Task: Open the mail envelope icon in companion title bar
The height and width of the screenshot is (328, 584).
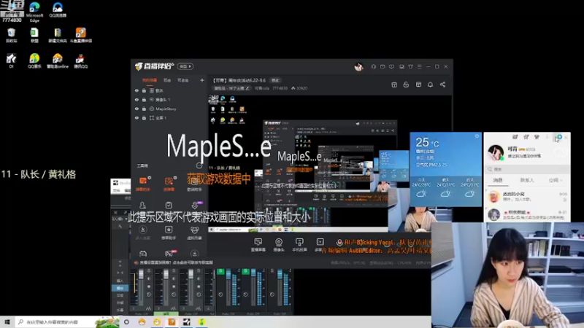Action: (x=383, y=66)
